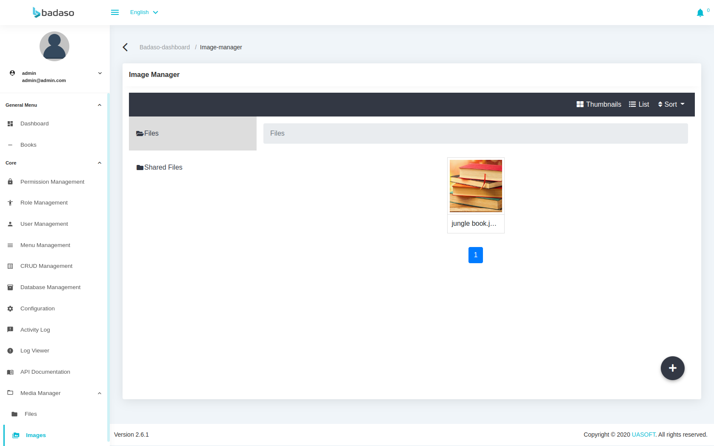The width and height of the screenshot is (714, 446).
Task: Collapse the General Menu section
Action: click(x=100, y=105)
